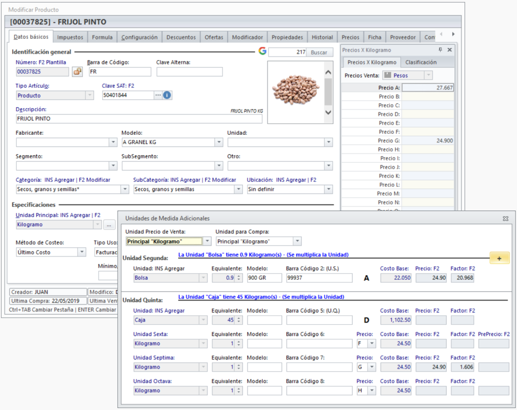The width and height of the screenshot is (517, 410).
Task: Open the Modelo A GRANEL KG dropdown
Action: pos(219,142)
